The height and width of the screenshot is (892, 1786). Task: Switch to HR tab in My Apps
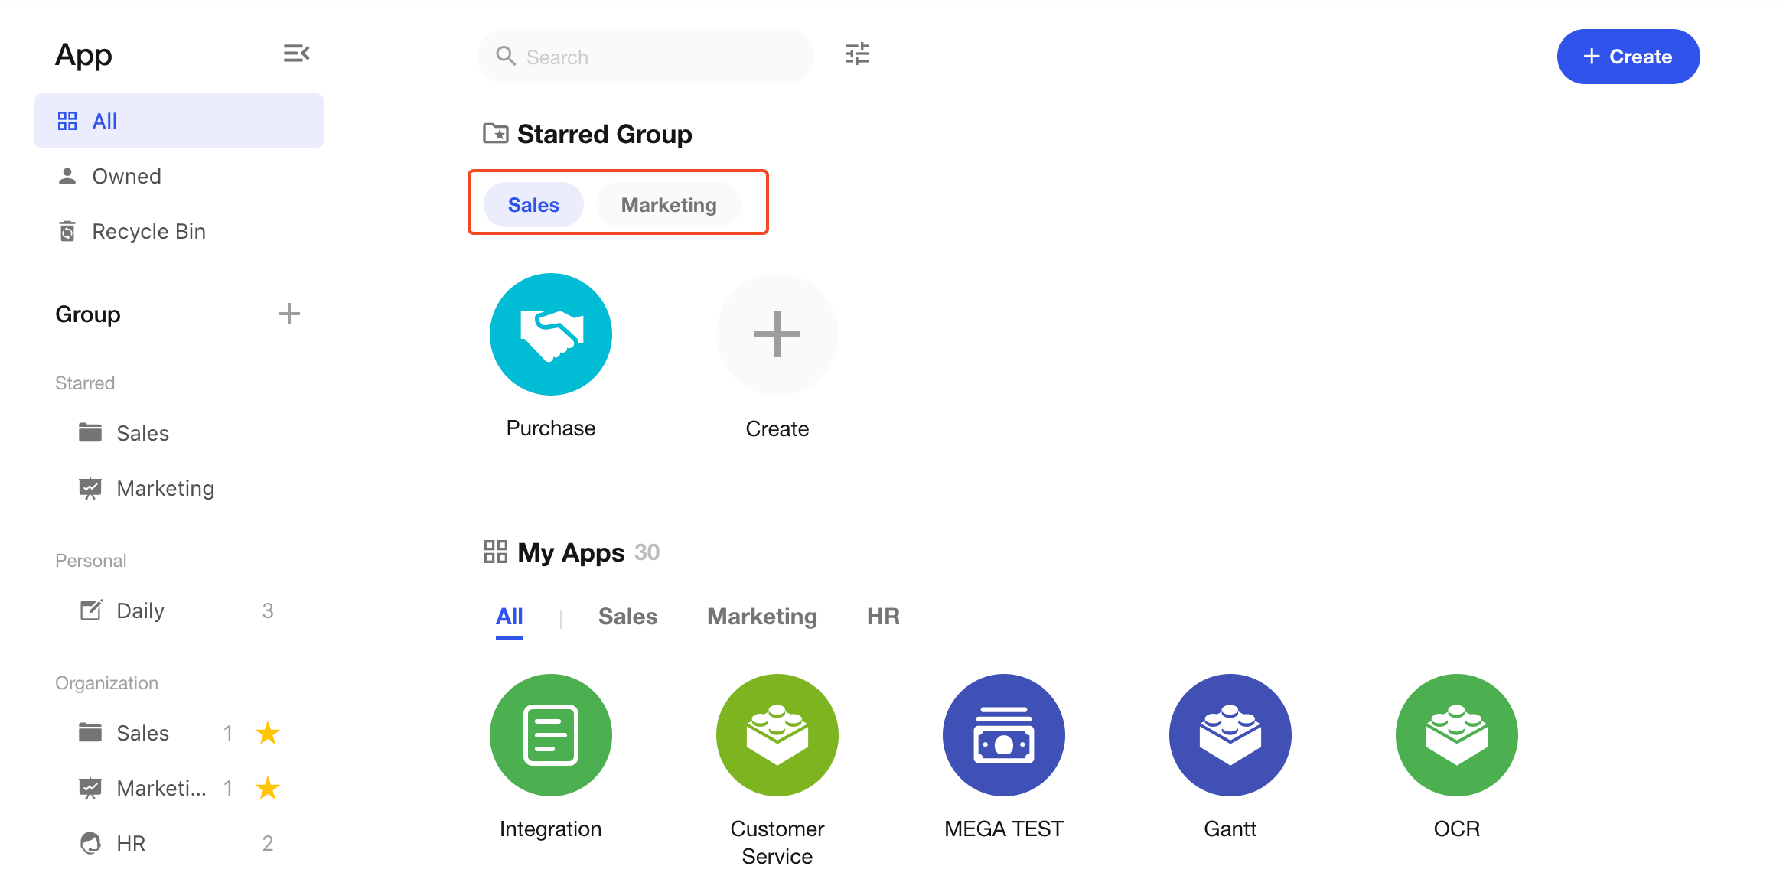point(882,617)
